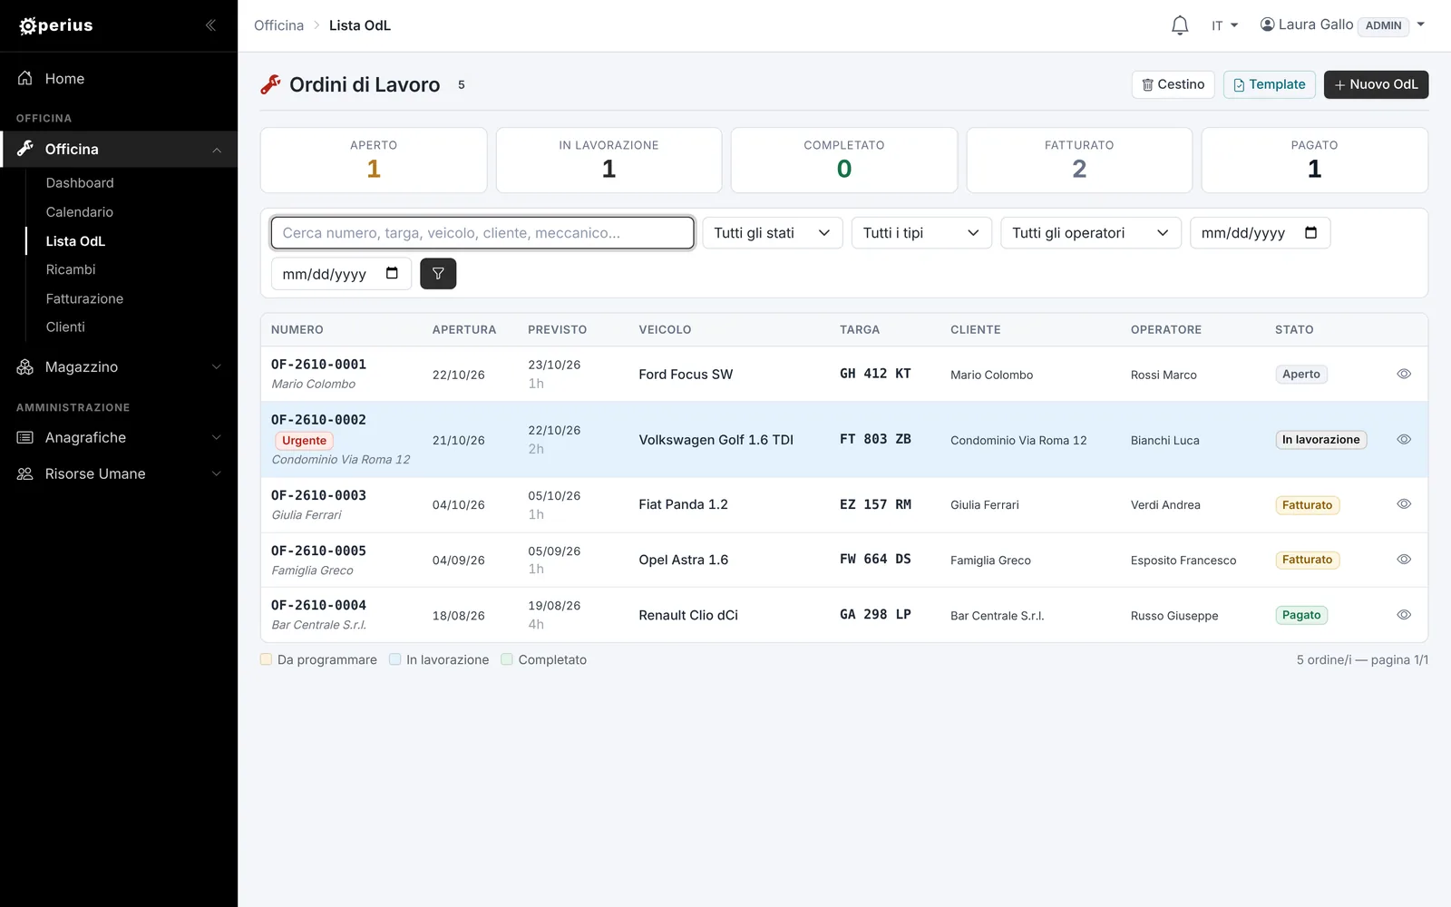Open Clienti in Officina menu
The image size is (1451, 907).
[x=65, y=327]
